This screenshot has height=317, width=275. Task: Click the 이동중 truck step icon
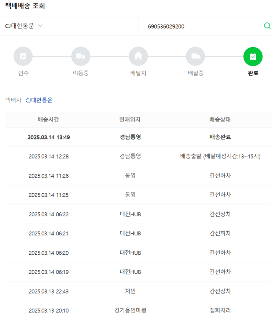tap(81, 56)
